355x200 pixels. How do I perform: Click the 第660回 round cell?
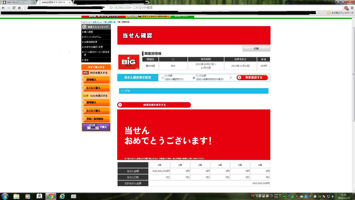click(x=150, y=66)
